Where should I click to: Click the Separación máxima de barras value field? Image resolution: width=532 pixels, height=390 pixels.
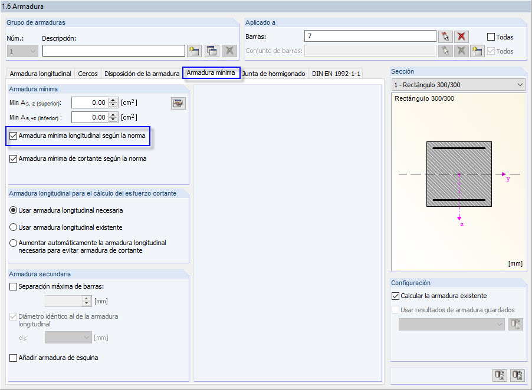coord(64,301)
